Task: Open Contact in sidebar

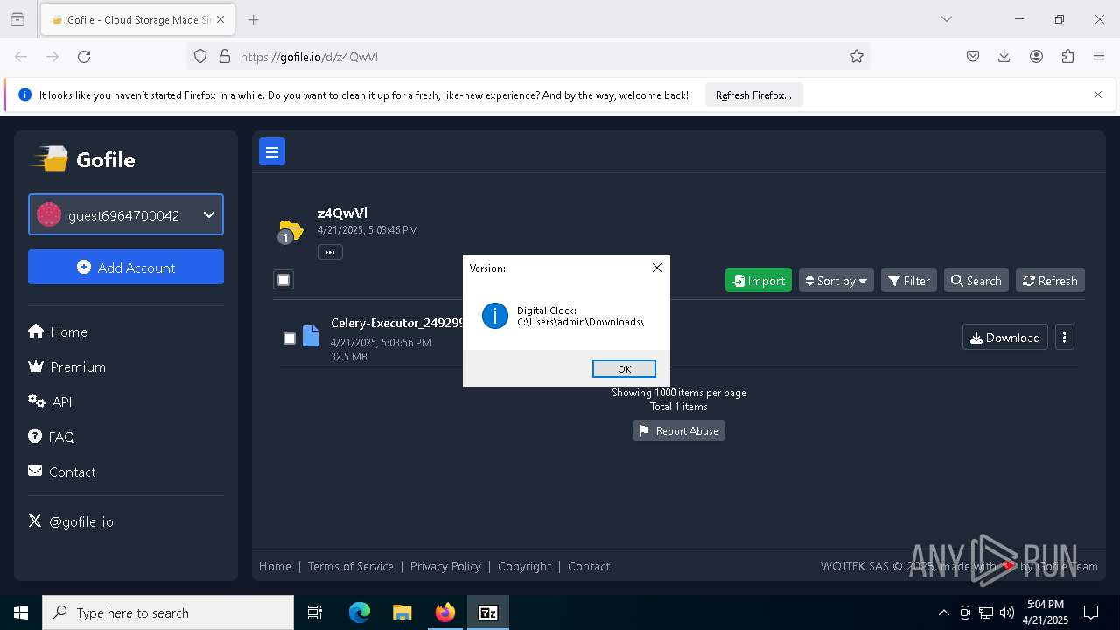Action: (62, 472)
